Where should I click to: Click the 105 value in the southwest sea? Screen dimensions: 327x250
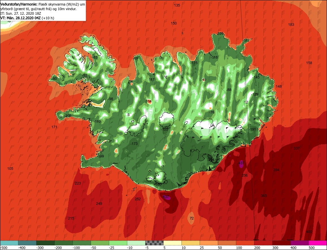point(10,169)
